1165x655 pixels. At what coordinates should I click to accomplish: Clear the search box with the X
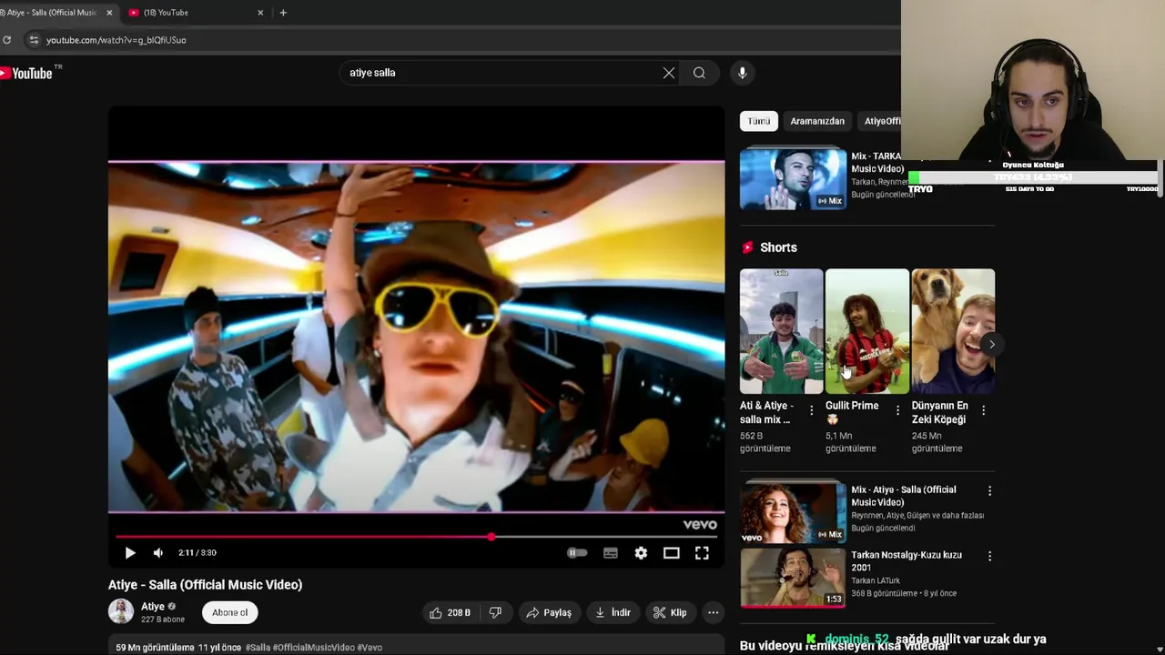tap(669, 73)
